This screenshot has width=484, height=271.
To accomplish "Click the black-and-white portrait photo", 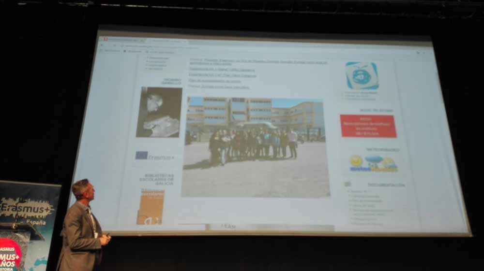I will (x=159, y=112).
